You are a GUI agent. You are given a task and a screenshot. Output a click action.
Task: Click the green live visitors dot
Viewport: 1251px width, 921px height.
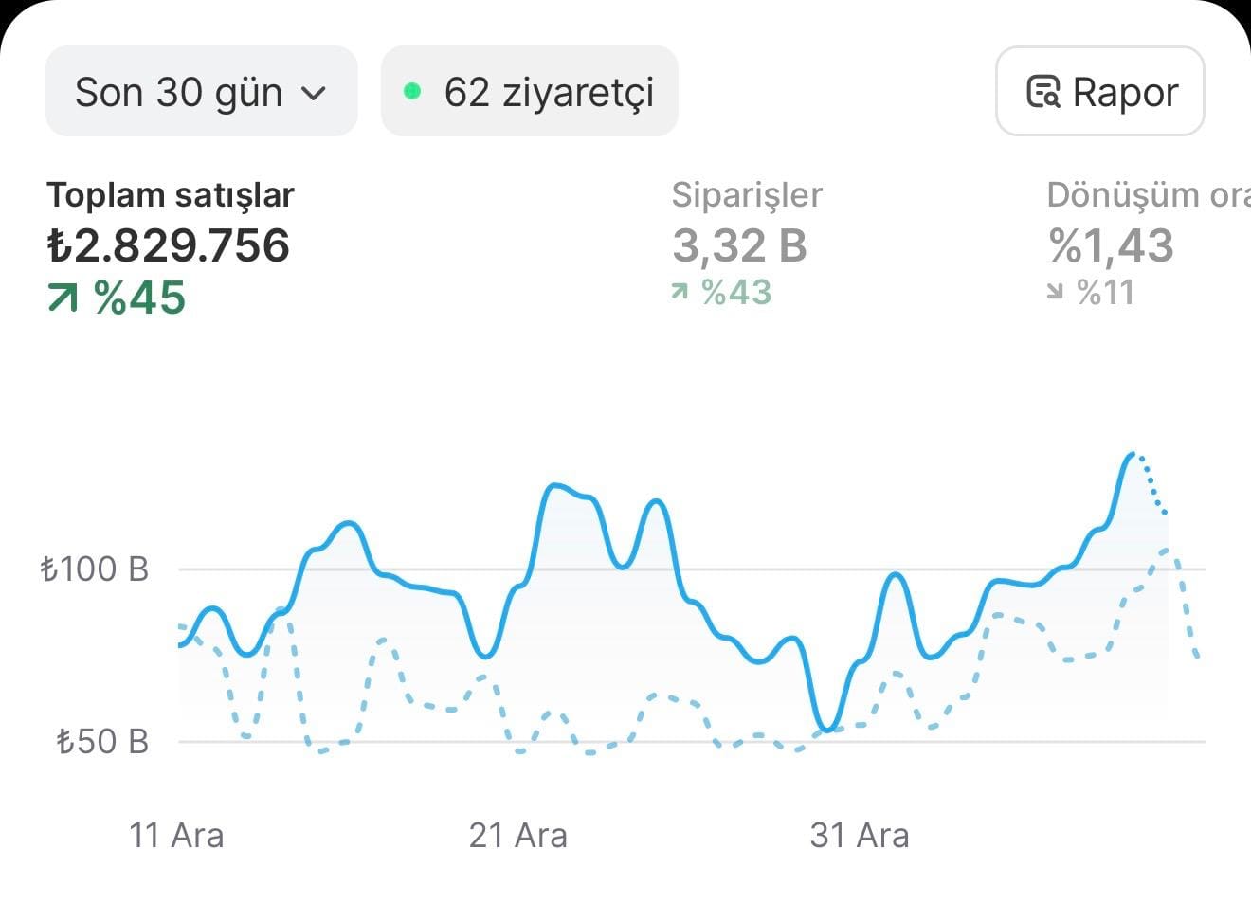412,92
